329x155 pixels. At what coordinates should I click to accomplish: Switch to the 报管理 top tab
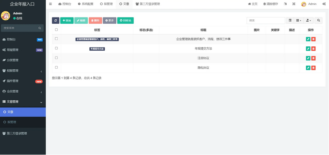[x=106, y=4]
